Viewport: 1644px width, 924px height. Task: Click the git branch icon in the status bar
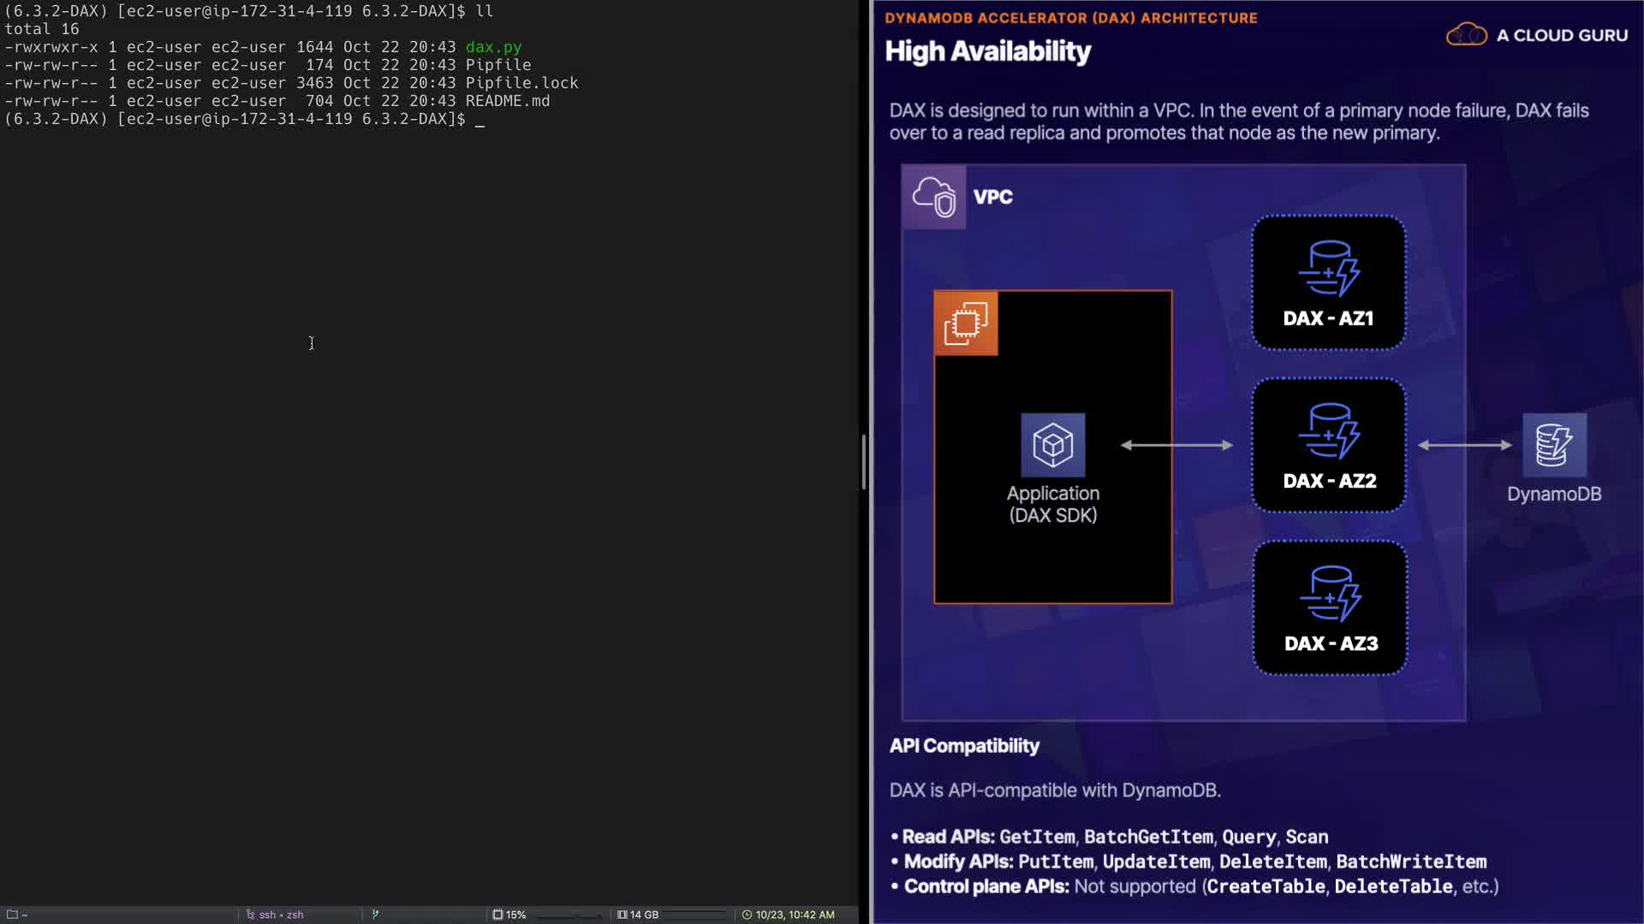point(375,915)
